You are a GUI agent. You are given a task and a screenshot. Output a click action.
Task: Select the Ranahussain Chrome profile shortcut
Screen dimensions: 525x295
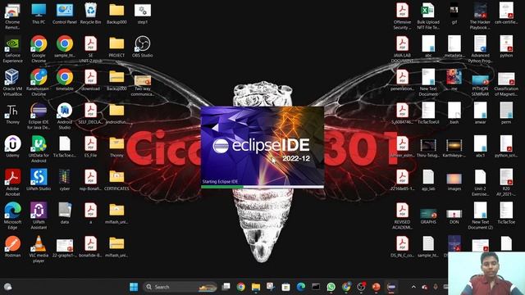click(x=39, y=82)
